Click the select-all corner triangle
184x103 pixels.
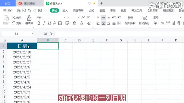click(5, 40)
